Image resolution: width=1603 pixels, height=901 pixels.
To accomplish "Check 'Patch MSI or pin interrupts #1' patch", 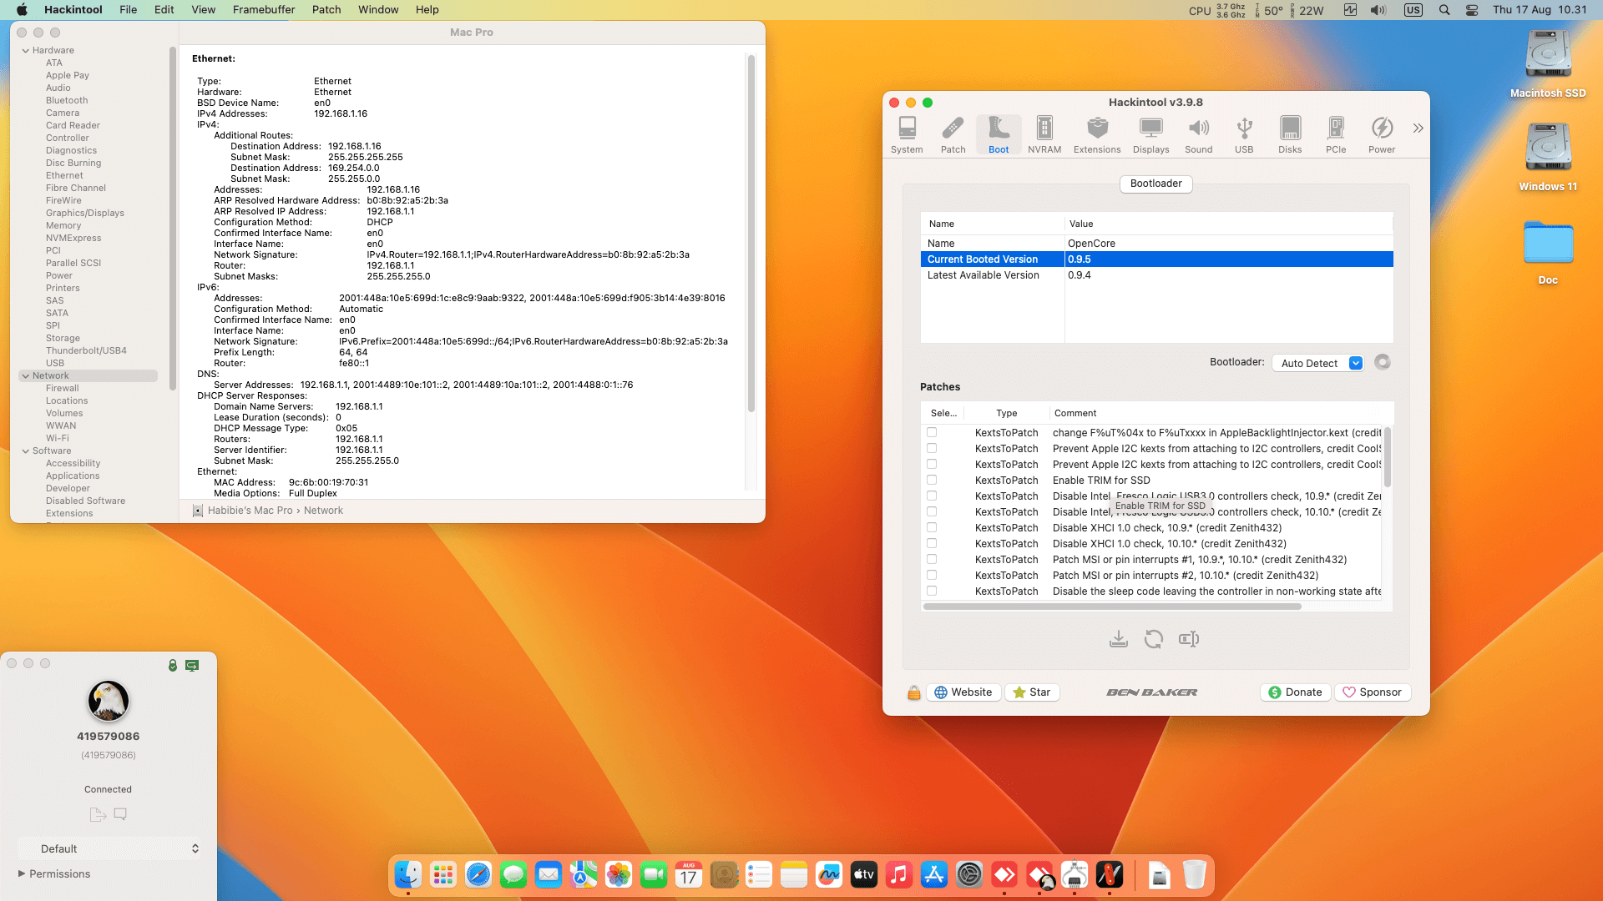I will (932, 560).
